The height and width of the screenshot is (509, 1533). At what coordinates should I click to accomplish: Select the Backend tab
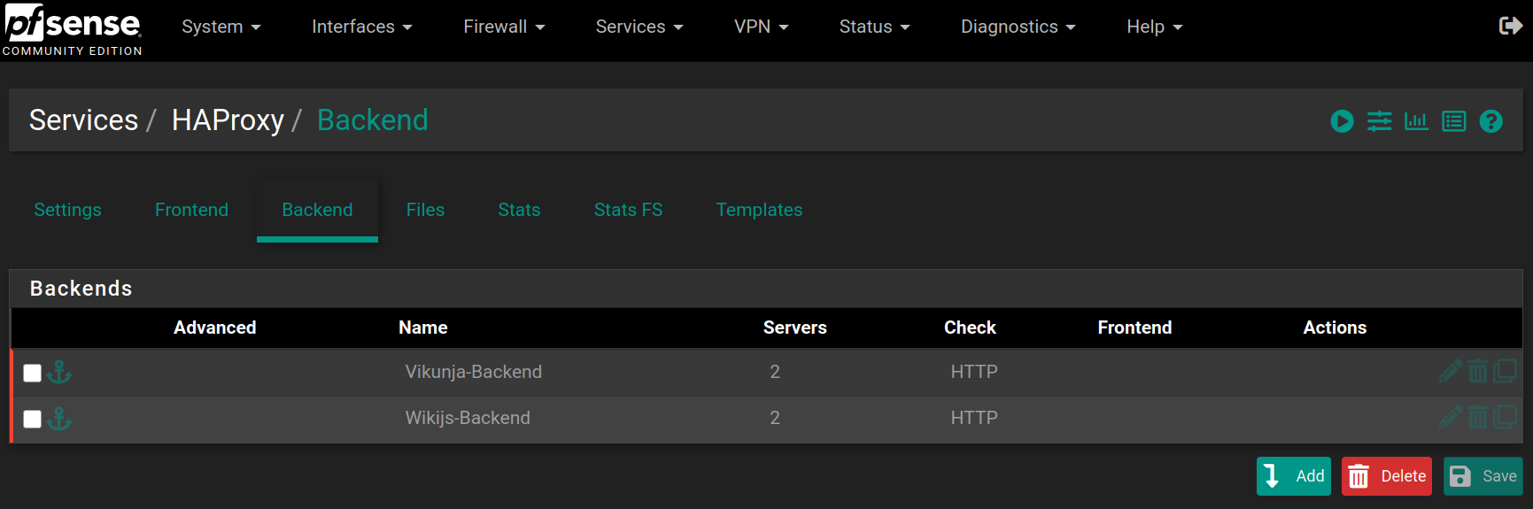click(317, 210)
